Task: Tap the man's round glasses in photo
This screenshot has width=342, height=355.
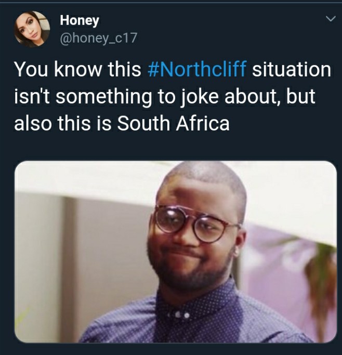Action: (x=196, y=223)
